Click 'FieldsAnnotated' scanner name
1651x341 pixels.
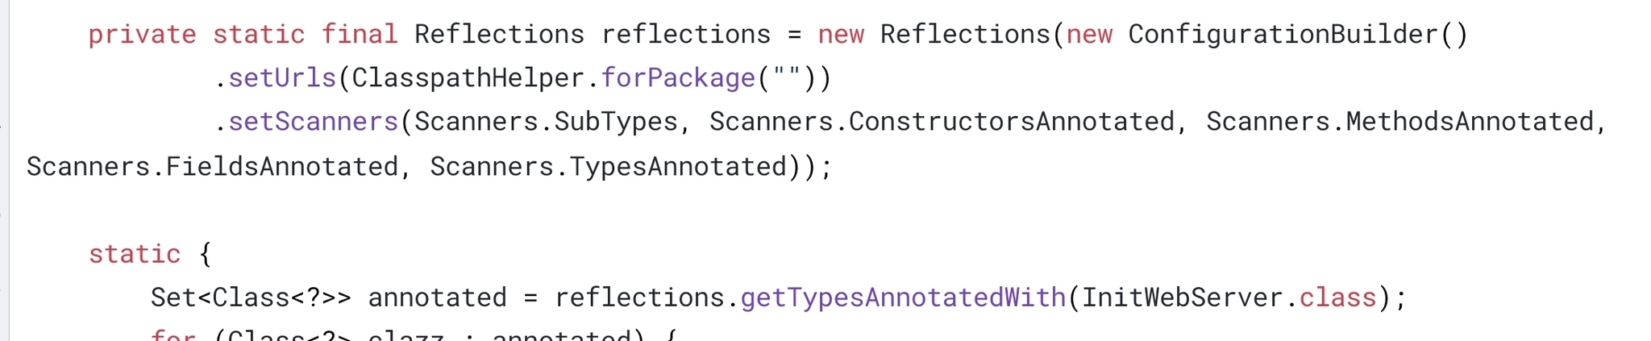(x=282, y=167)
